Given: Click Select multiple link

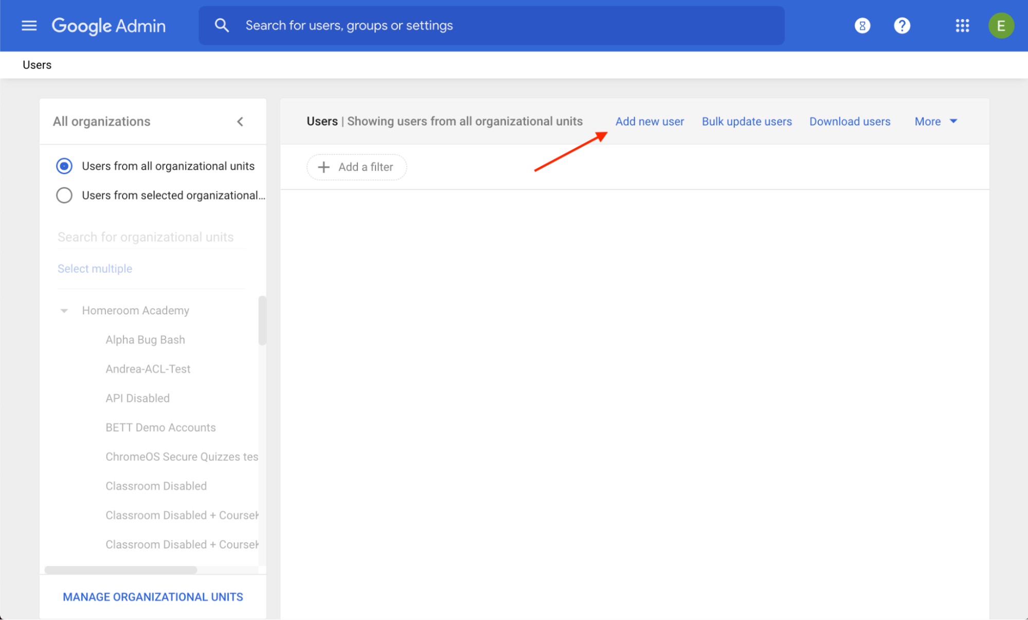Looking at the screenshot, I should click(95, 268).
